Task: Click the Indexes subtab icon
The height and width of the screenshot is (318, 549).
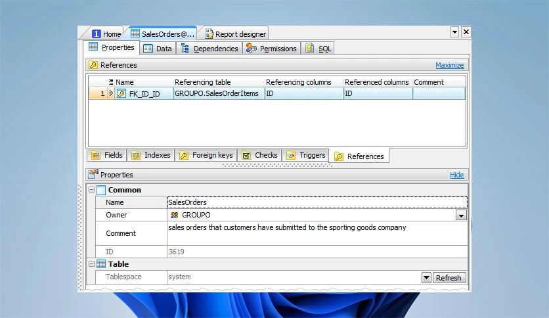Action: pyautogui.click(x=136, y=155)
